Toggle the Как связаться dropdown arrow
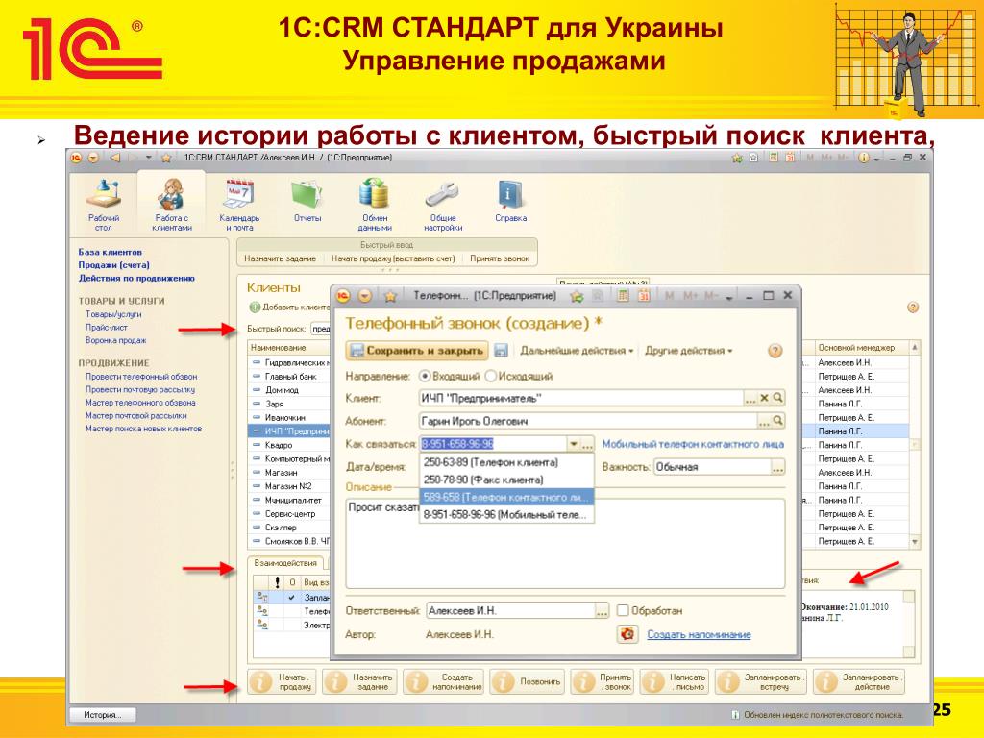 pos(574,444)
